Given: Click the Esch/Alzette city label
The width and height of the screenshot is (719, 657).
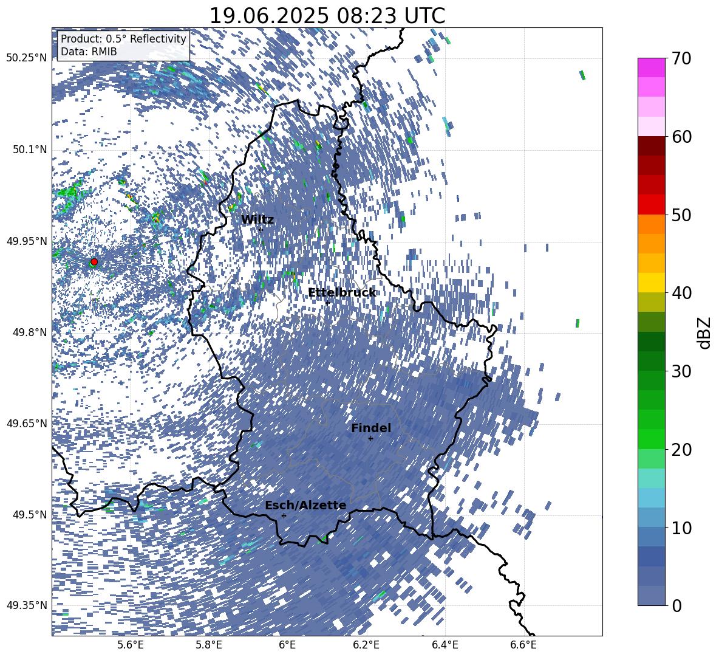Looking at the screenshot, I should point(305,506).
